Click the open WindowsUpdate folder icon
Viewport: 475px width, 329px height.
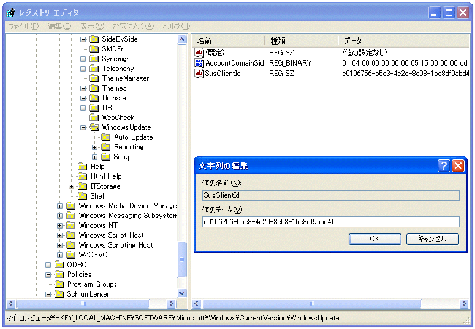[x=94, y=127]
